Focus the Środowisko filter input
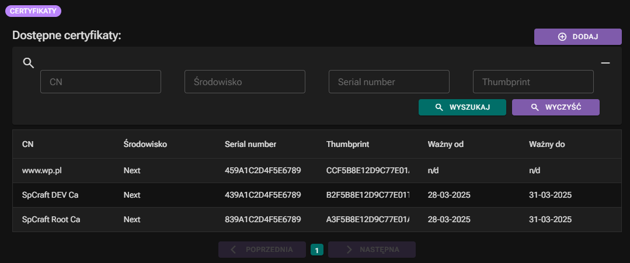This screenshot has width=630, height=263. coord(245,82)
